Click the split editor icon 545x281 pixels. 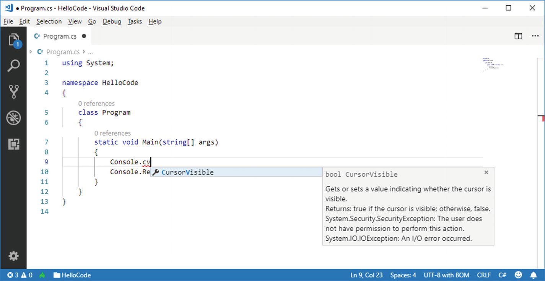[x=518, y=36]
